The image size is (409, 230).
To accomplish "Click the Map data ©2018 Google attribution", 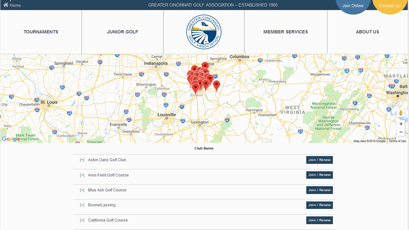I will pos(369,141).
